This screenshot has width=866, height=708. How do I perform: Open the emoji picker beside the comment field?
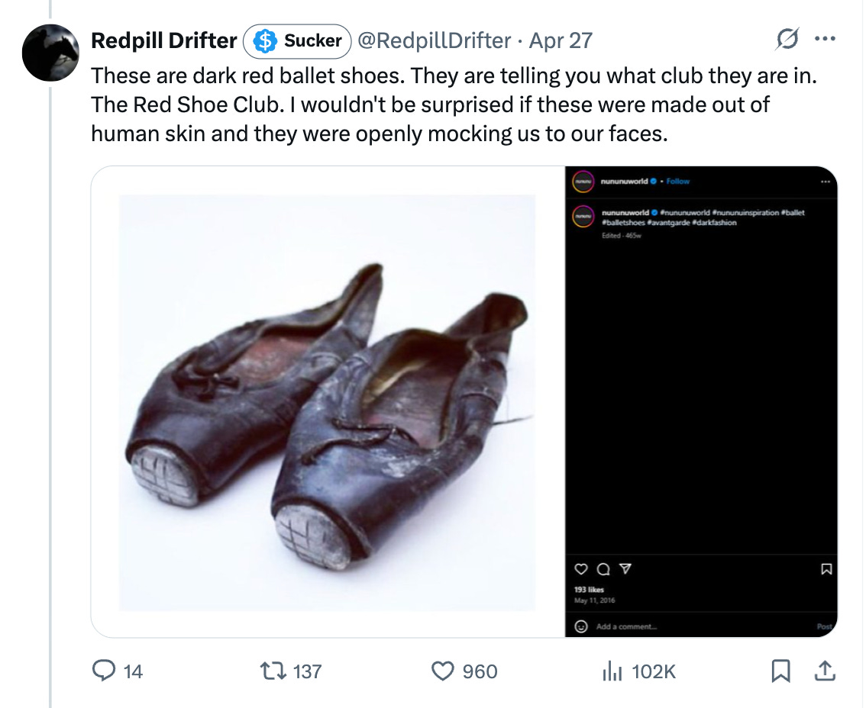582,626
